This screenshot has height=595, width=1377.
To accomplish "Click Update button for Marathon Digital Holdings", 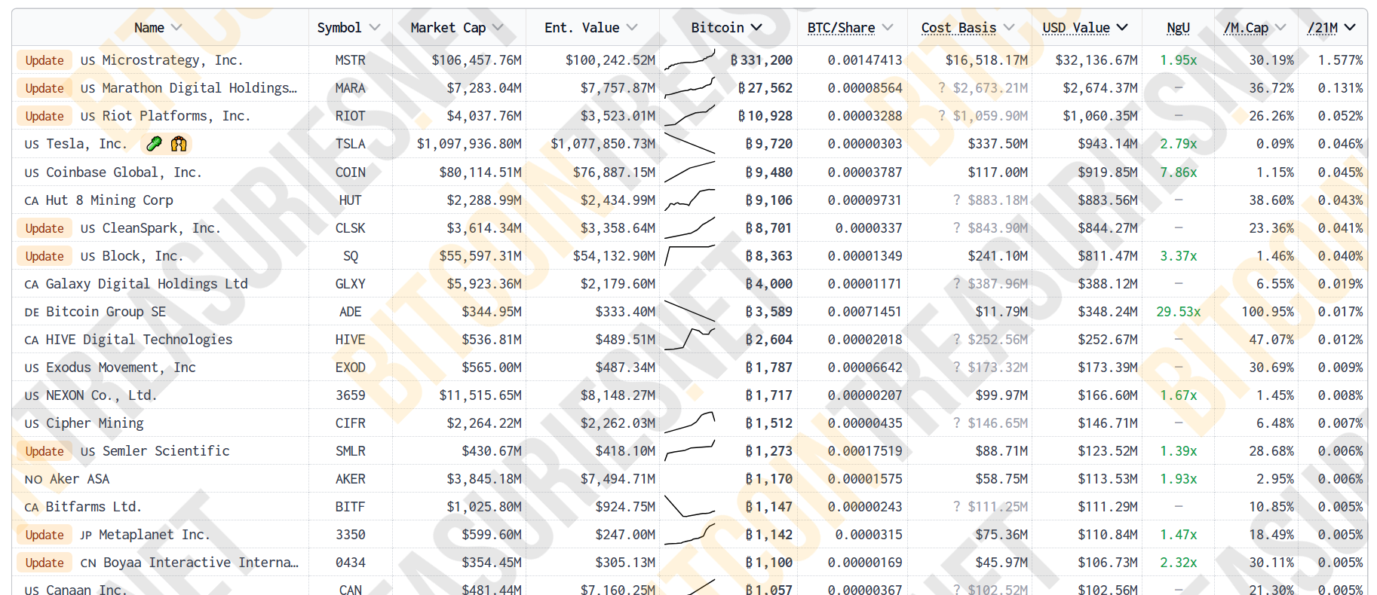I will click(44, 88).
